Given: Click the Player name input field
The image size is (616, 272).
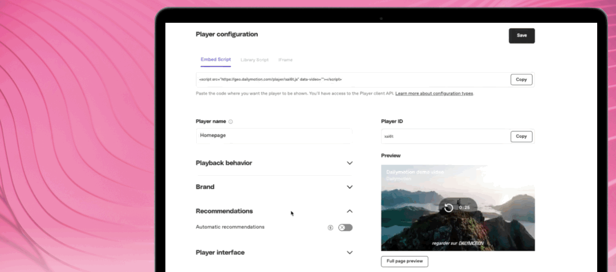Looking at the screenshot, I should 274,135.
